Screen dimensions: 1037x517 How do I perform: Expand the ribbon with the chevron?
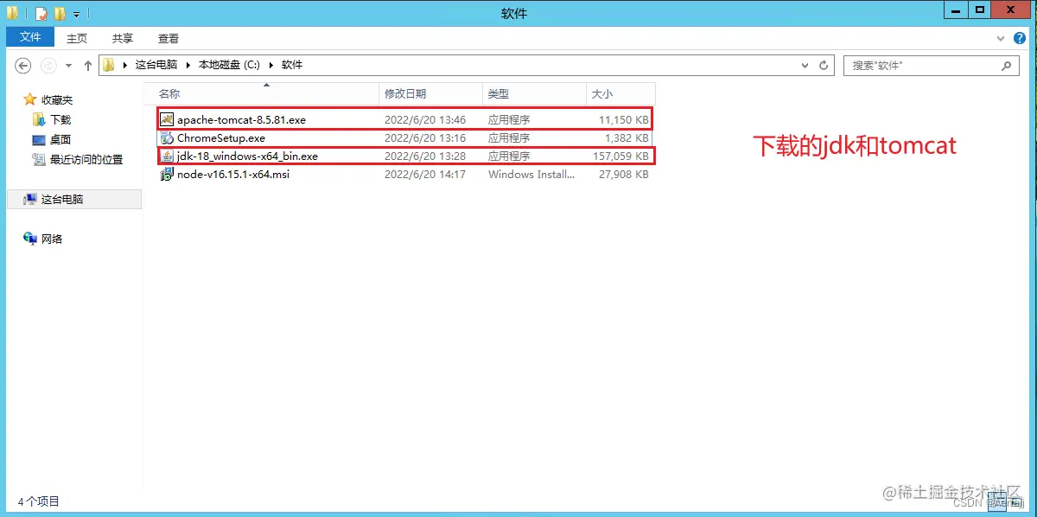(x=1001, y=38)
